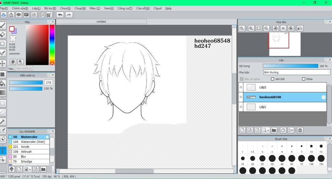This screenshot has height=179, width=332.
Task: Toggle the Xén bớt clipping checkbox
Action: click(x=272, y=79)
